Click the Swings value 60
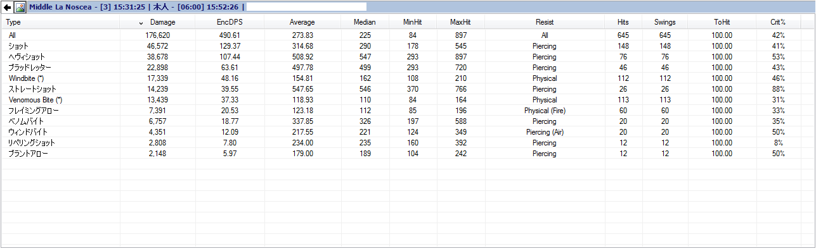This screenshot has height=251, width=816. (665, 111)
